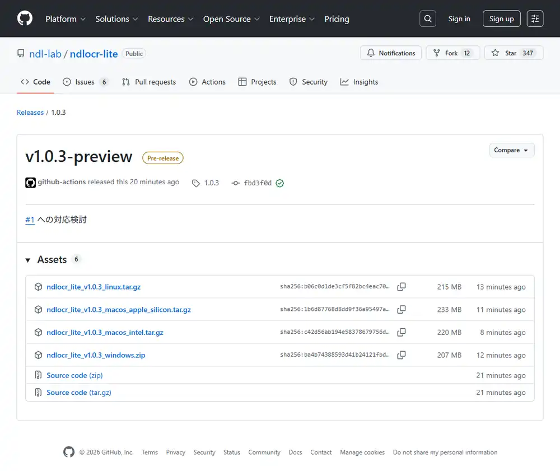Click the green verified checkmark icon
Image resolution: width=560 pixels, height=471 pixels.
coord(280,183)
